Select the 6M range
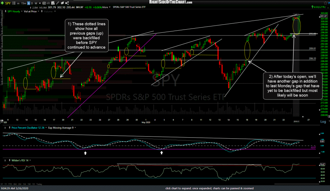This screenshot has height=191, width=330. coord(15,184)
